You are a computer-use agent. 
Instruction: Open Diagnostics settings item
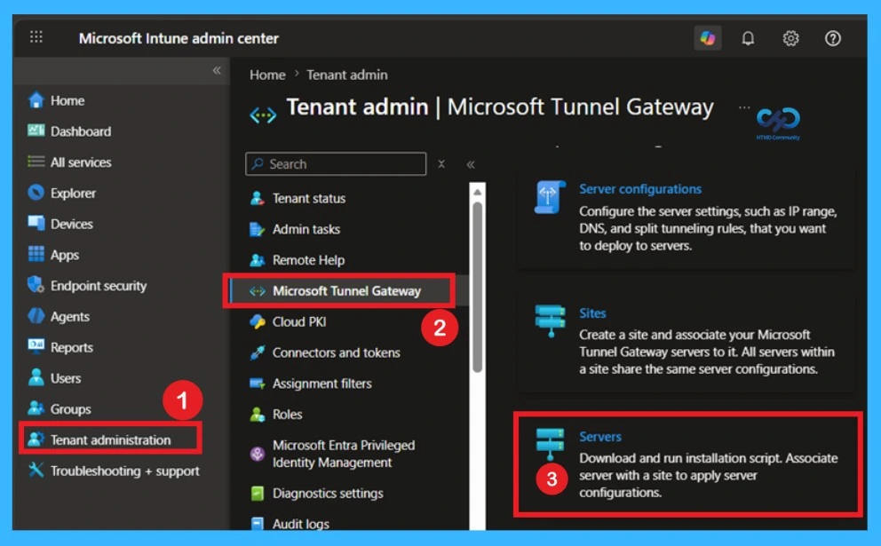[x=328, y=494]
